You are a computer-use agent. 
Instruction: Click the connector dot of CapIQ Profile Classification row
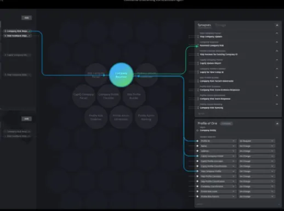click(x=197, y=166)
